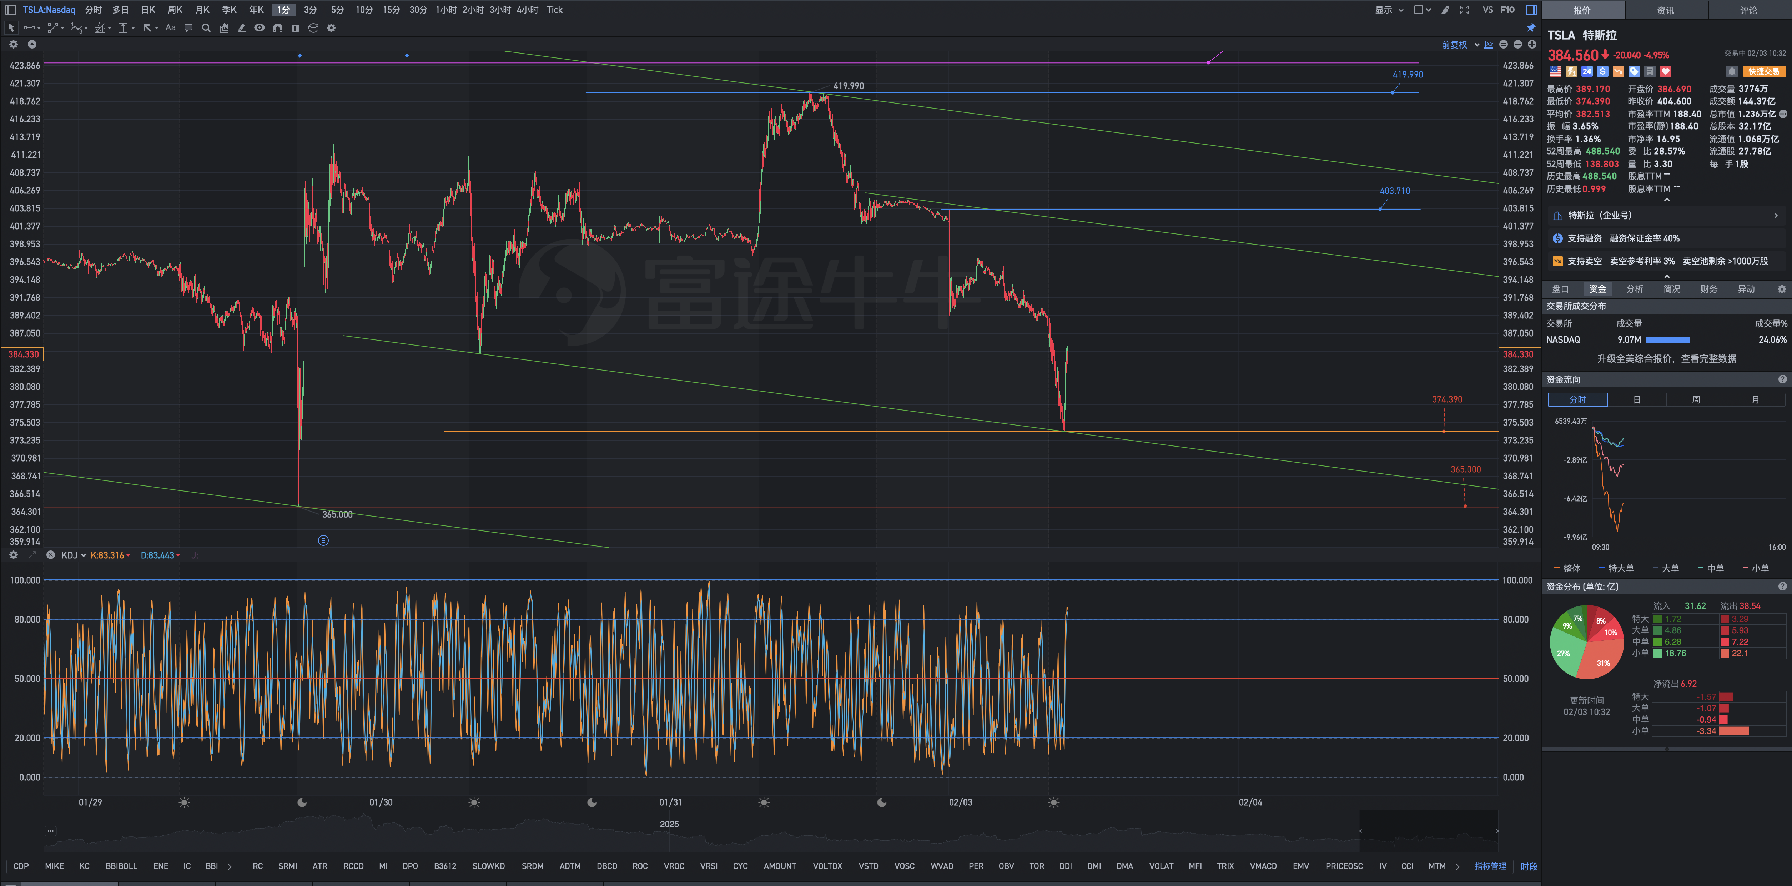This screenshot has height=886, width=1792.
Task: Open 指标管理 indicator management
Action: [x=1490, y=866]
